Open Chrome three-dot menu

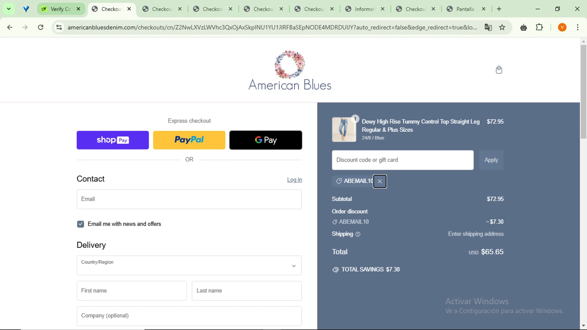(578, 27)
